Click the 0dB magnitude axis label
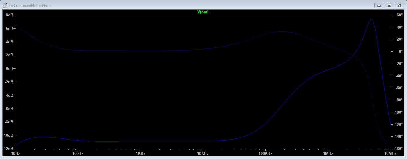 [10, 69]
